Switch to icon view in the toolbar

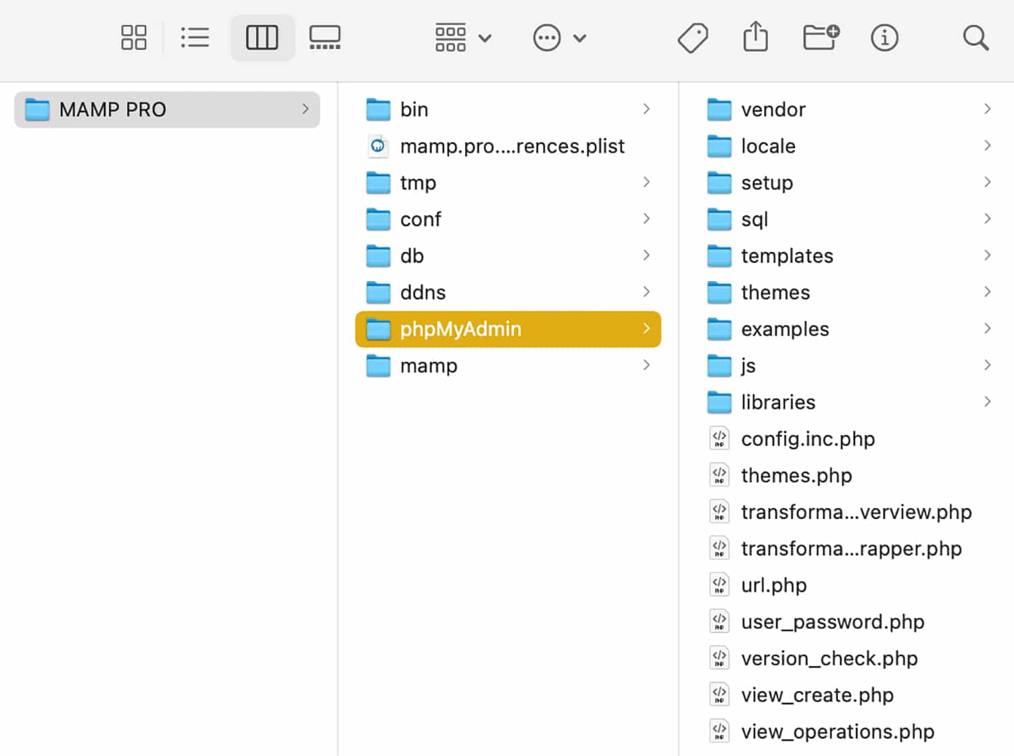click(133, 37)
